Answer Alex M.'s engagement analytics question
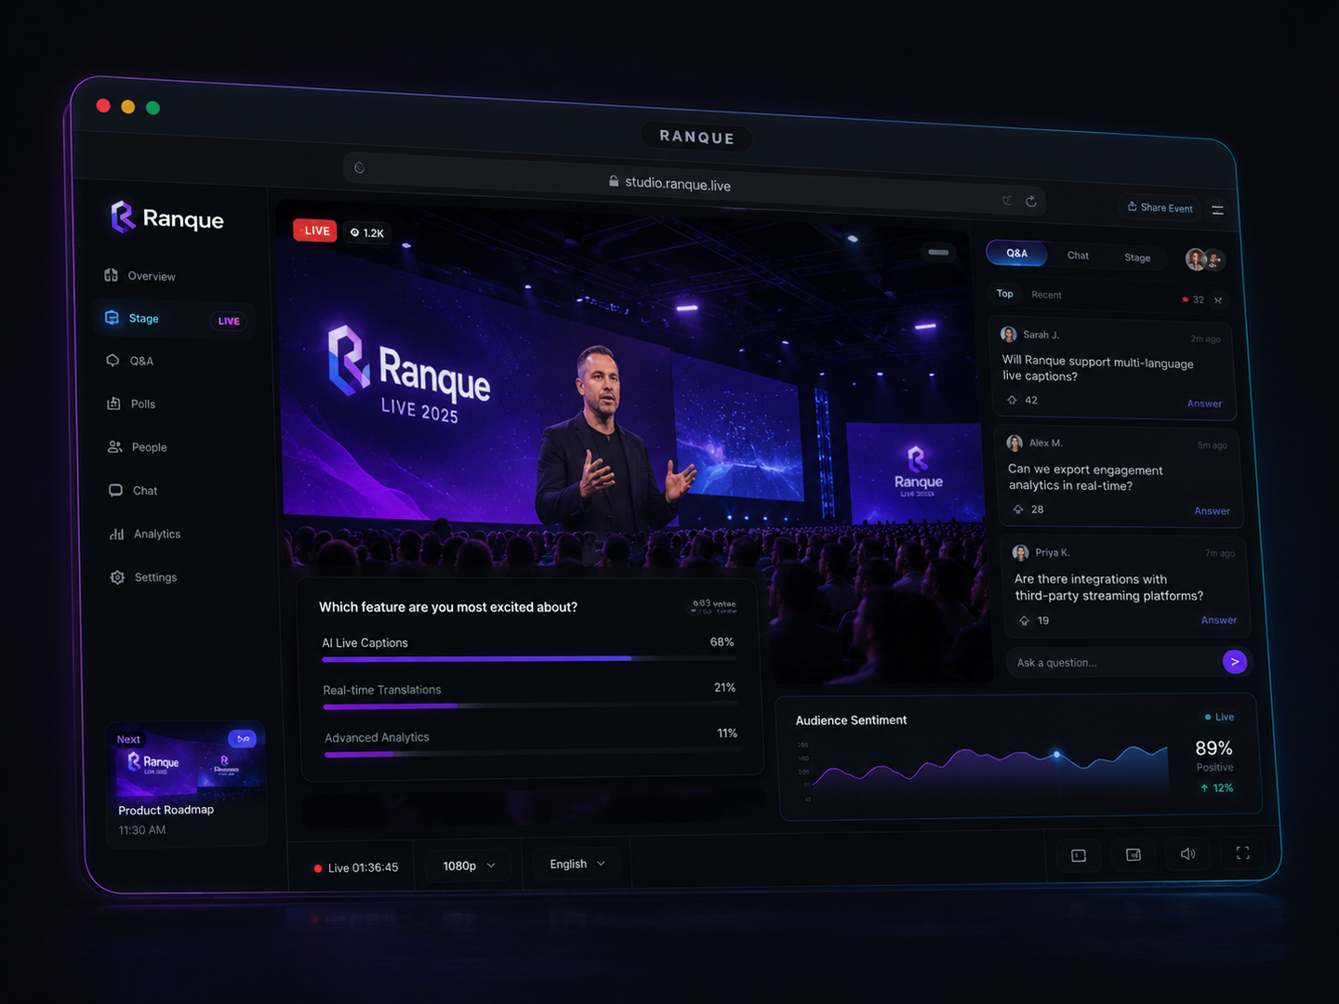This screenshot has height=1004, width=1339. tap(1212, 510)
